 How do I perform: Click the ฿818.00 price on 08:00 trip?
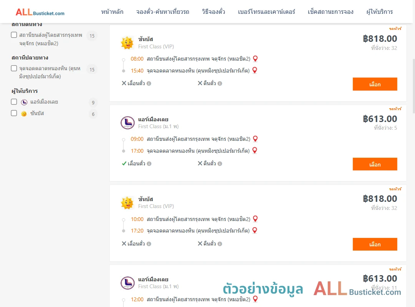[380, 39]
